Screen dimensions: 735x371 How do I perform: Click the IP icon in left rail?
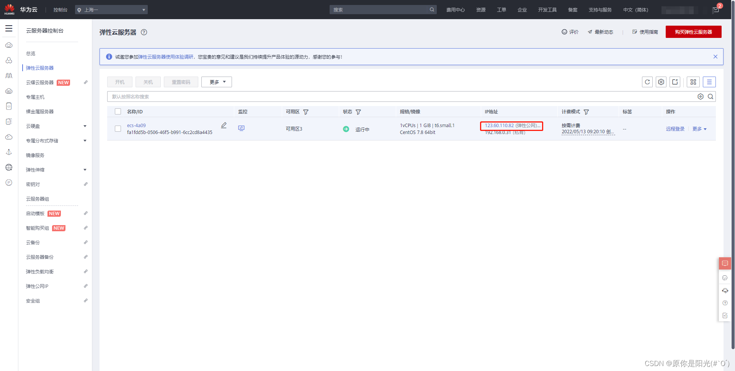pyautogui.click(x=9, y=183)
